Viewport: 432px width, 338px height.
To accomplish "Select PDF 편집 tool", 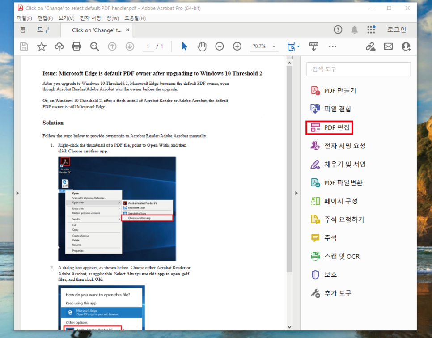I will click(x=329, y=127).
